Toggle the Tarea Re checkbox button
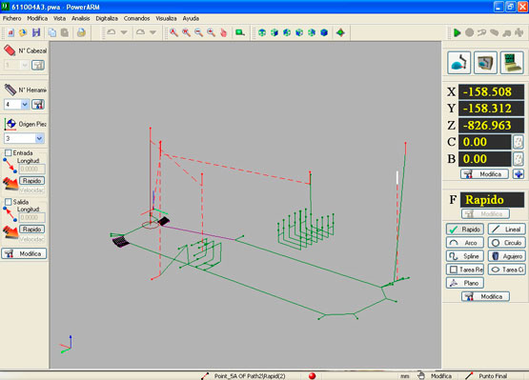 [x=465, y=270]
